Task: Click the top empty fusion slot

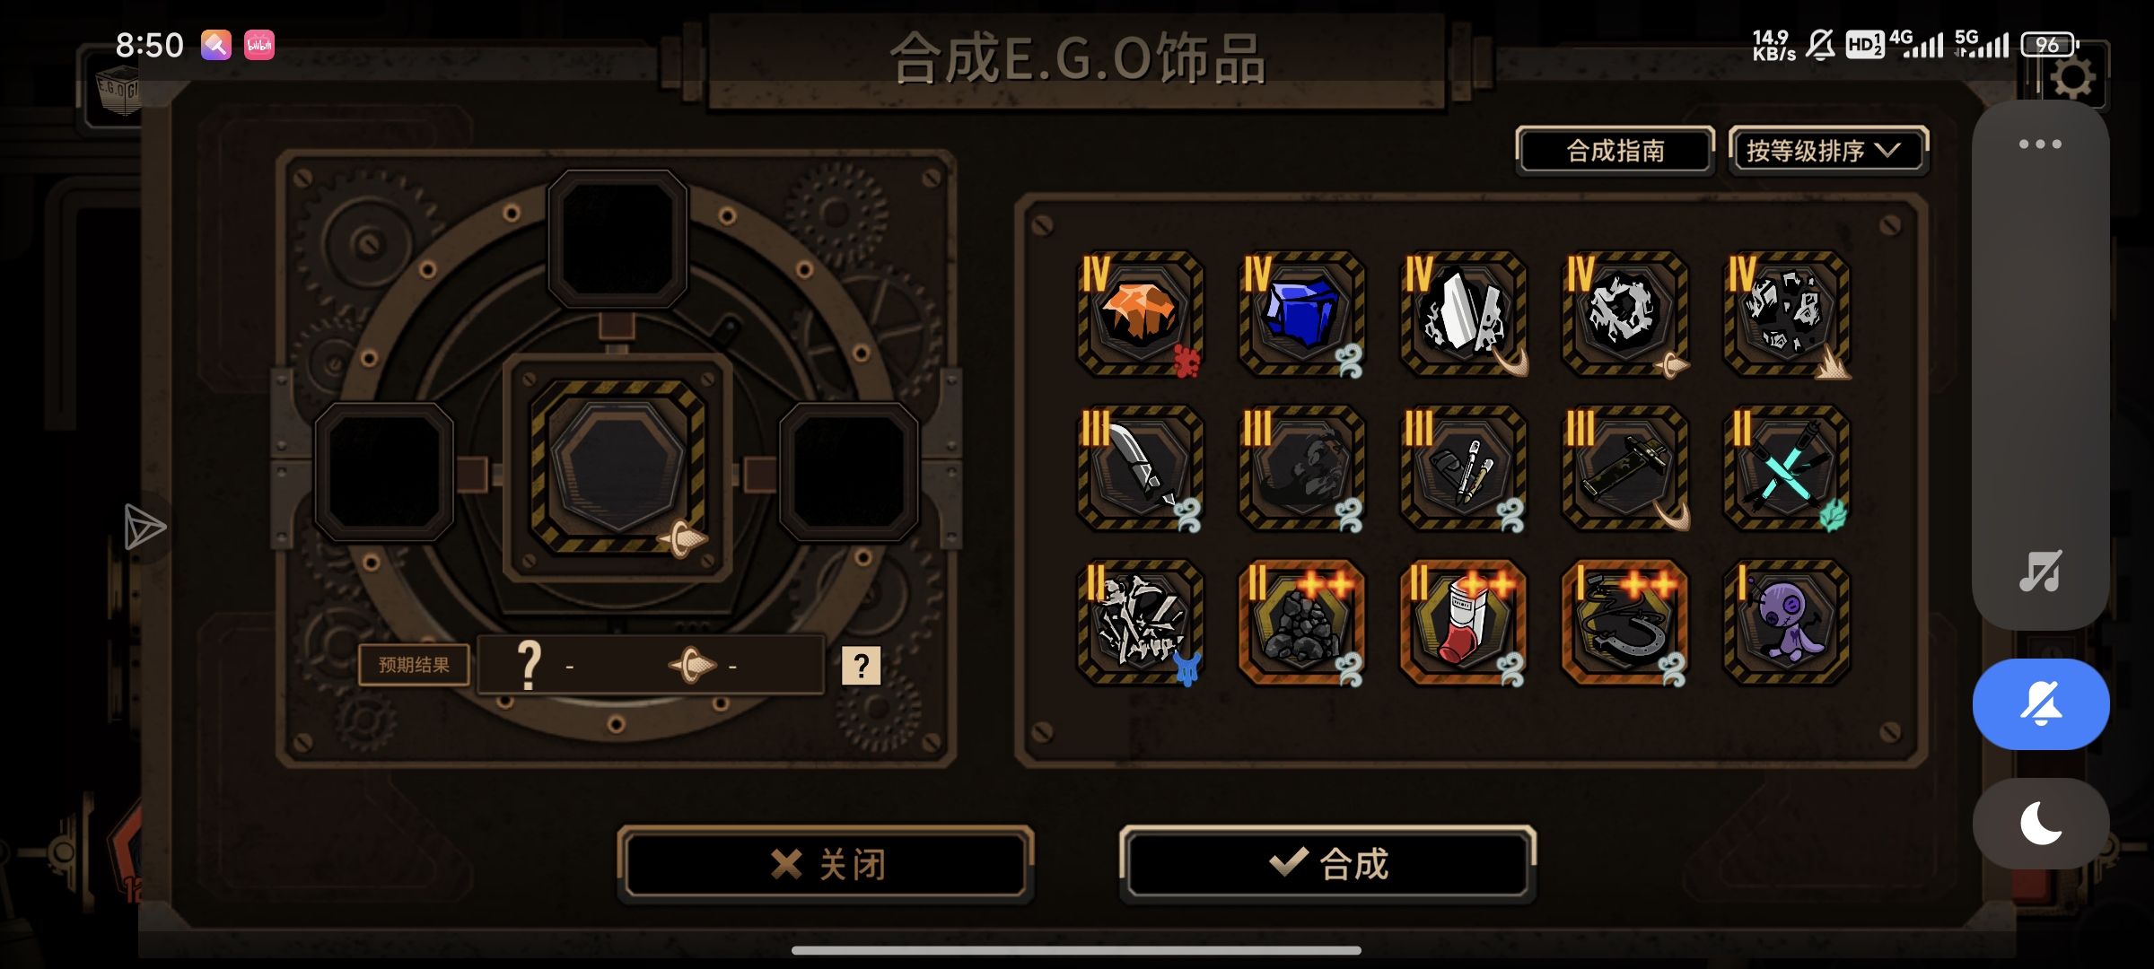Action: click(617, 240)
